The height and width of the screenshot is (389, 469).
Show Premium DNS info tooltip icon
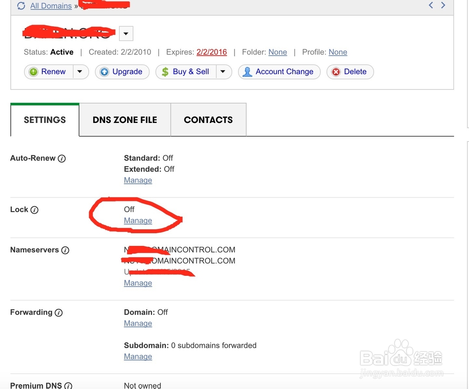point(68,386)
